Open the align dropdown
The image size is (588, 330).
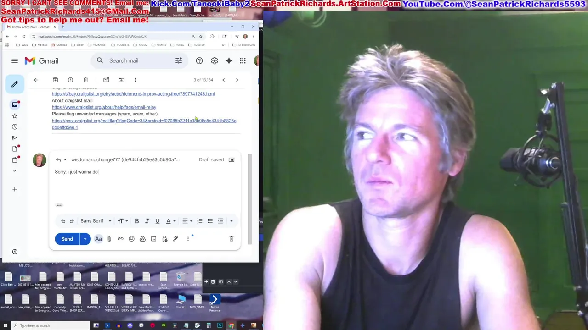(187, 221)
